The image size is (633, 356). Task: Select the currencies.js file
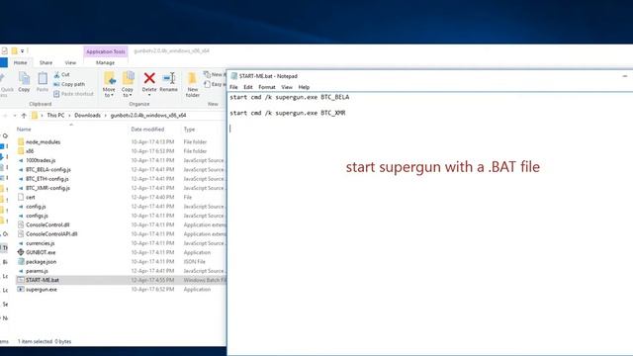click(x=40, y=243)
